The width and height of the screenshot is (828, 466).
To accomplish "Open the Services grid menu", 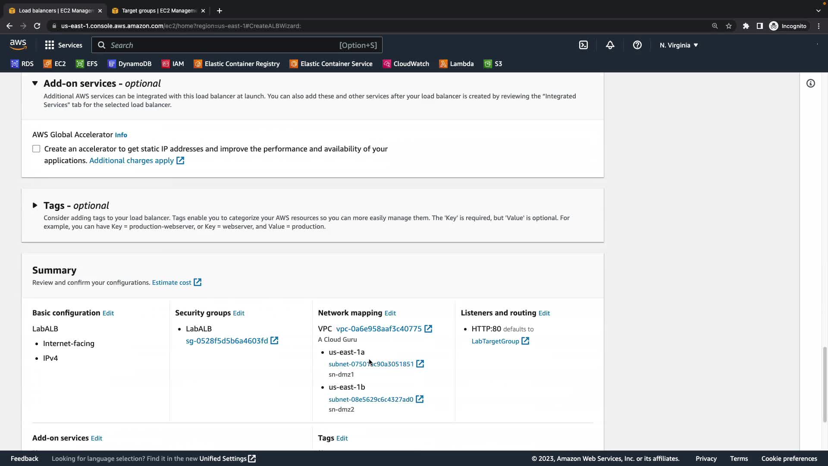I will pos(63,45).
